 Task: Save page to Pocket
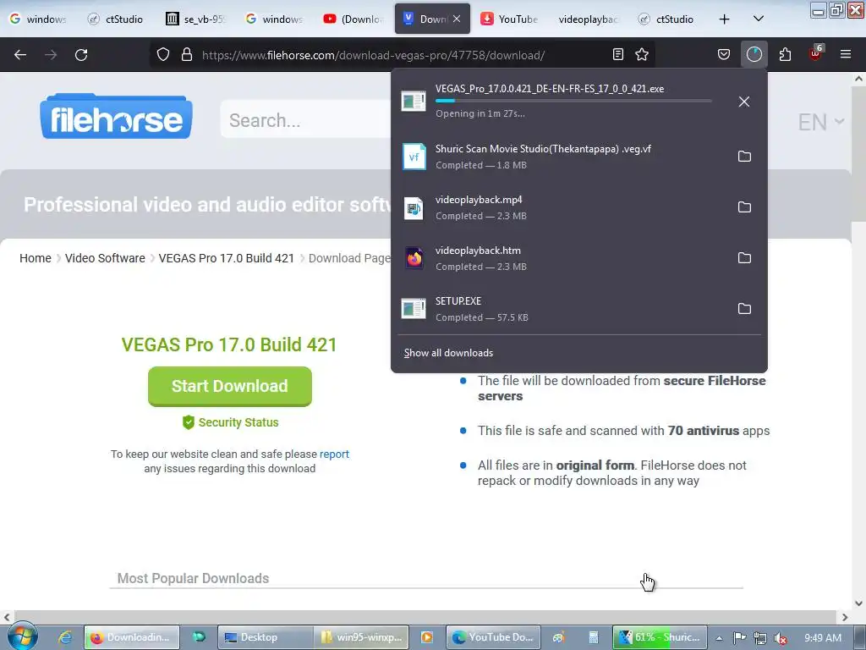tap(724, 54)
